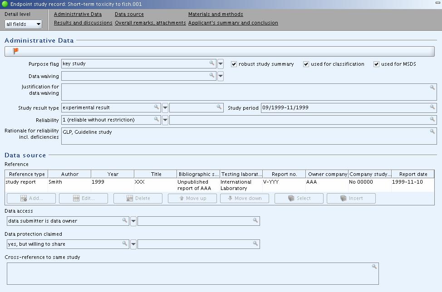Image resolution: width=442 pixels, height=292 pixels.
Task: Click the Year column header
Action: click(x=113, y=174)
